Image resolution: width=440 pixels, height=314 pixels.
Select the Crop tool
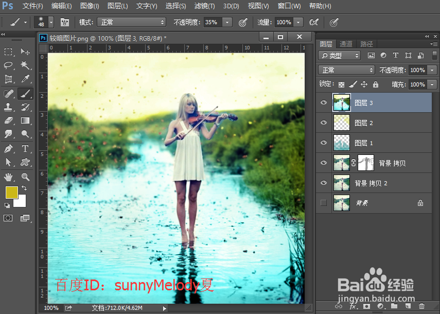8,79
